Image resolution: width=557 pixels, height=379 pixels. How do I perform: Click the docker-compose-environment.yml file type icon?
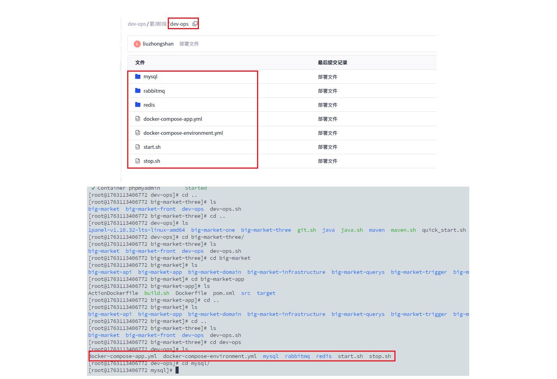click(138, 133)
